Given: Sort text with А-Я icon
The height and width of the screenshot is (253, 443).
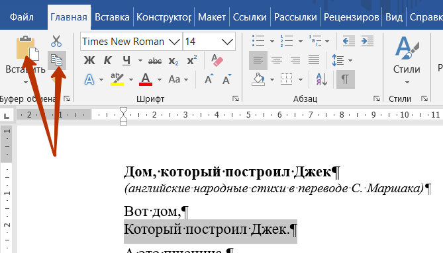Looking at the screenshot, I should 322,79.
